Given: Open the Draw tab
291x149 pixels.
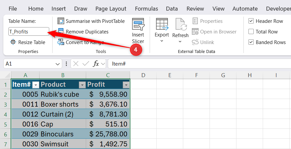Looking at the screenshot, I should [81, 9].
